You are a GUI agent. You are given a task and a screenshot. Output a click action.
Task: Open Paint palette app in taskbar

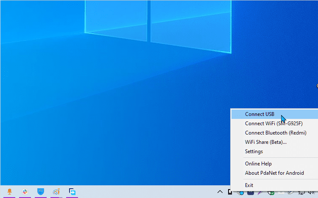tap(56, 192)
